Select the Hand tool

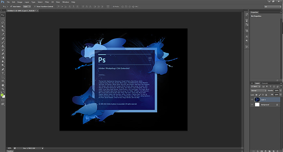(3, 85)
